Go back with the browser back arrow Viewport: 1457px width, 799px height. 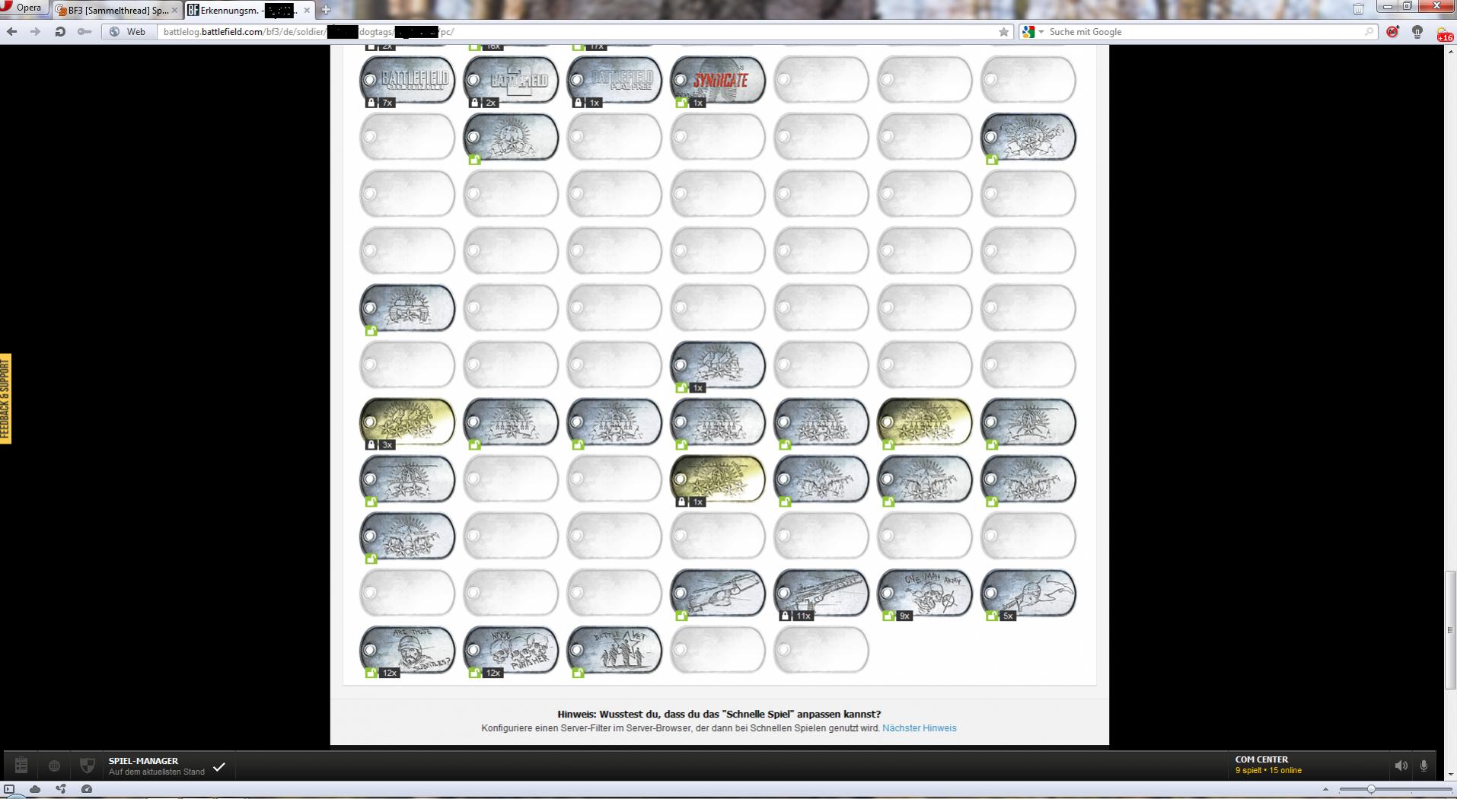pyautogui.click(x=11, y=32)
